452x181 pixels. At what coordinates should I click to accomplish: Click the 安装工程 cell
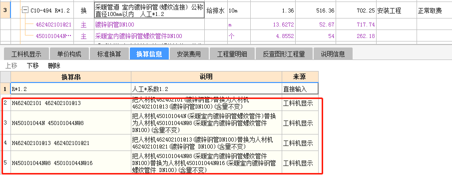tap(396, 10)
